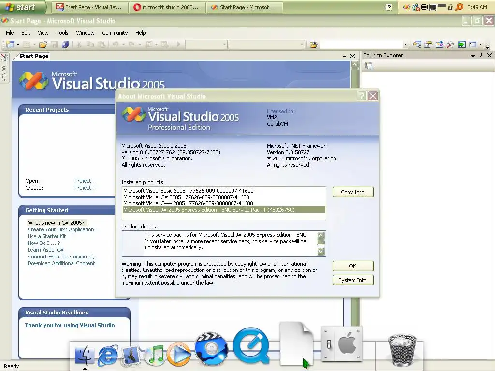
Task: Click the Save All toolbar icon
Action: click(65, 44)
